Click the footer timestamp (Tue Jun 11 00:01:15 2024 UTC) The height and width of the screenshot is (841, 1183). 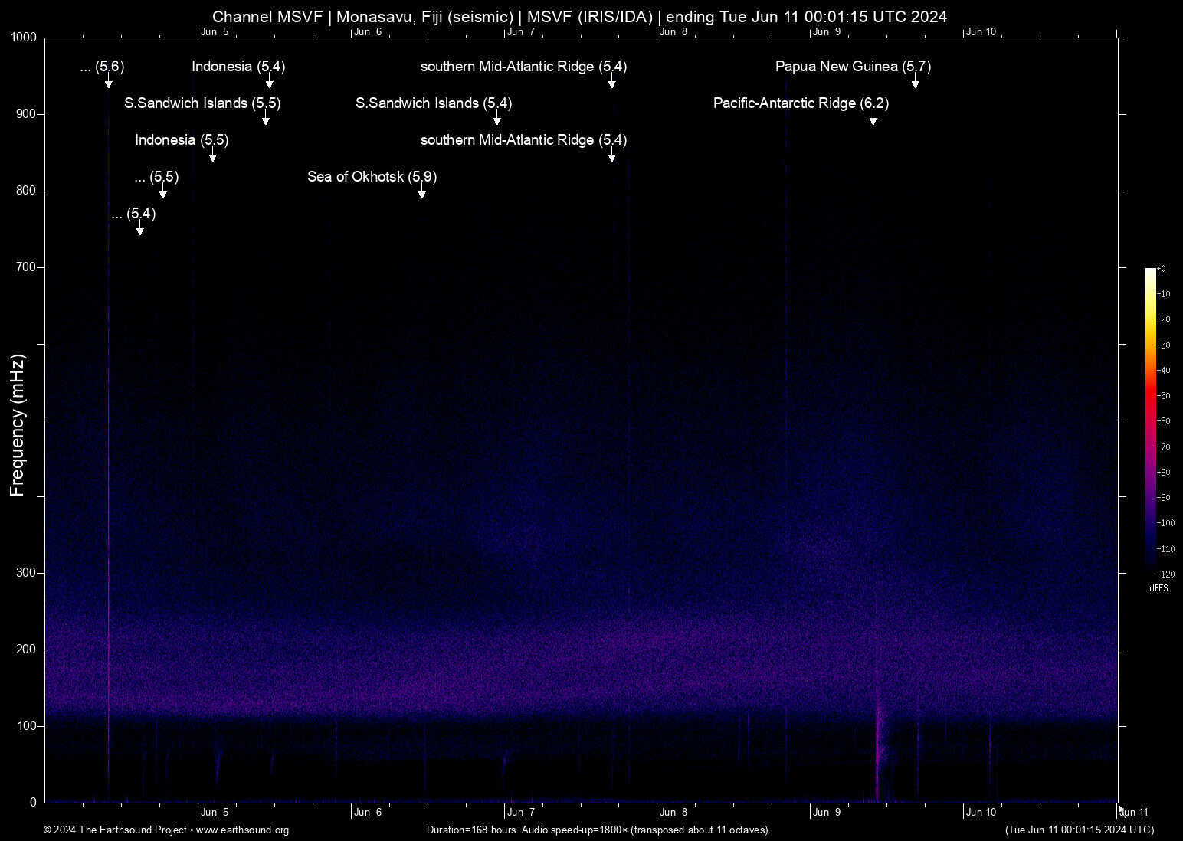1080,830
